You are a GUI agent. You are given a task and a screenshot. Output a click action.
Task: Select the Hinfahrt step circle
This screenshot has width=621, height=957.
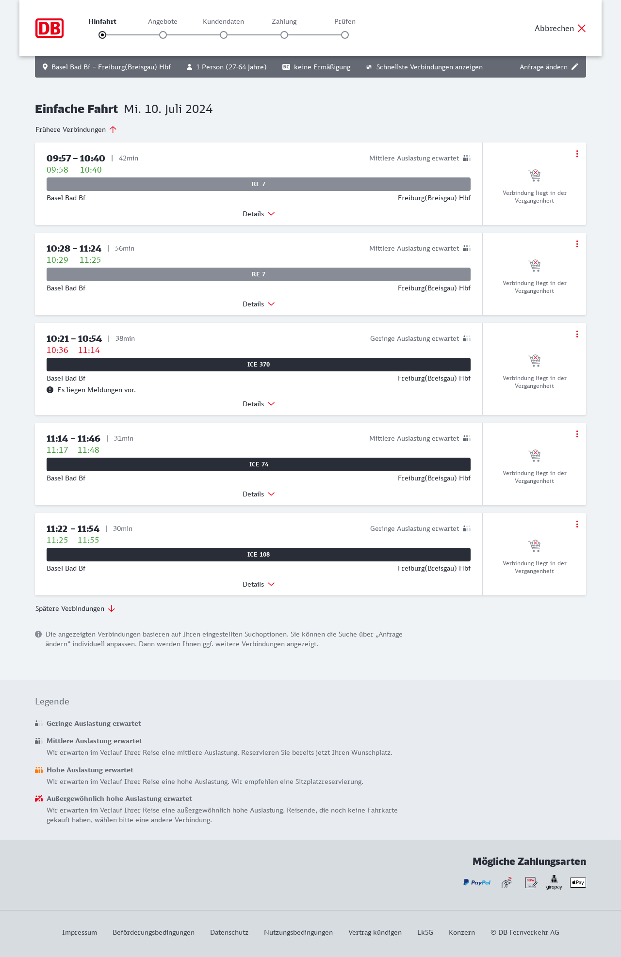(102, 35)
